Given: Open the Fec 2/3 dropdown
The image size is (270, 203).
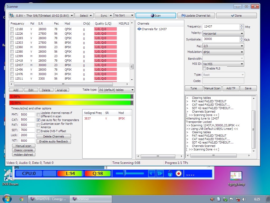Looking at the screenshot, I should click(x=223, y=46).
